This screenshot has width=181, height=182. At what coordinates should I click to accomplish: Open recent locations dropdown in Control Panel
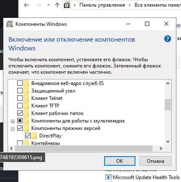point(48,5)
